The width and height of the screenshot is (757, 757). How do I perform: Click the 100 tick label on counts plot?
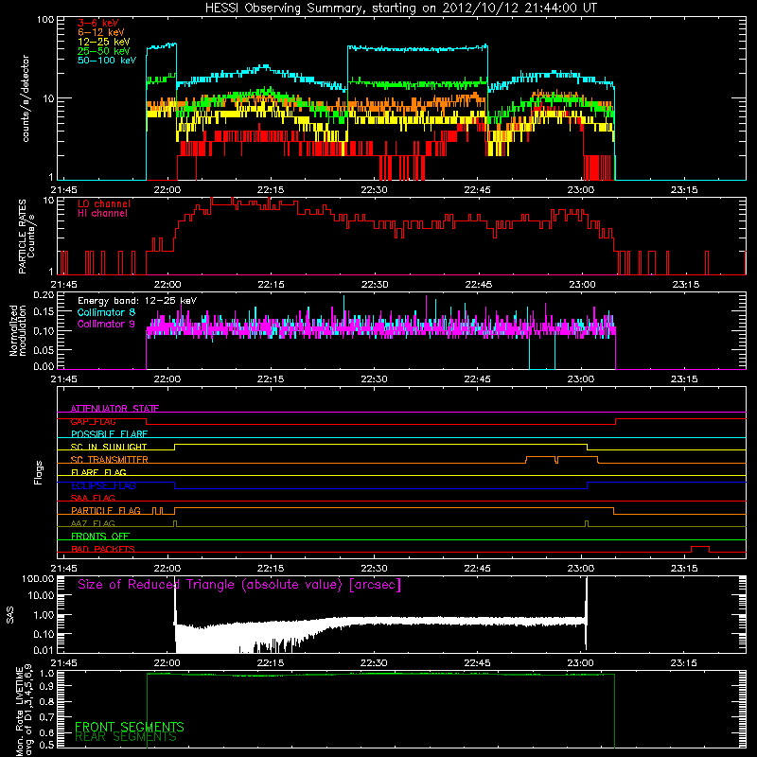45,20
